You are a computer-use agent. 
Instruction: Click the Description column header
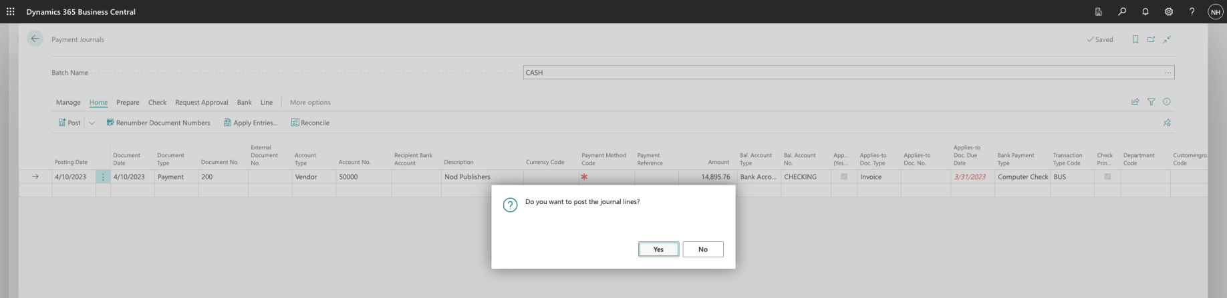[x=459, y=162]
